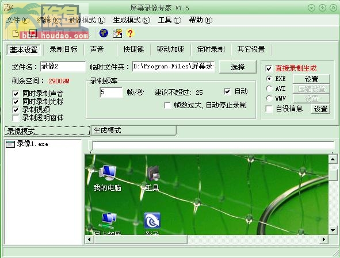Screen dimensions: 340x258
Task: Uncheck 录制视频 checkbox
Action: [x=16, y=110]
